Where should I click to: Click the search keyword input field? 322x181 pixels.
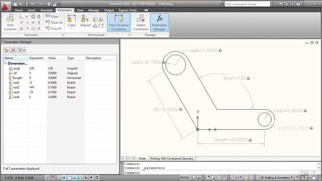[247, 4]
